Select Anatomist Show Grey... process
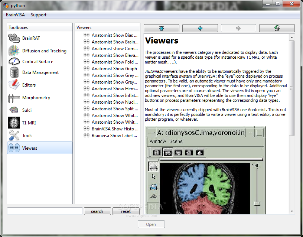Screen dimensions: 303x237 114,82
